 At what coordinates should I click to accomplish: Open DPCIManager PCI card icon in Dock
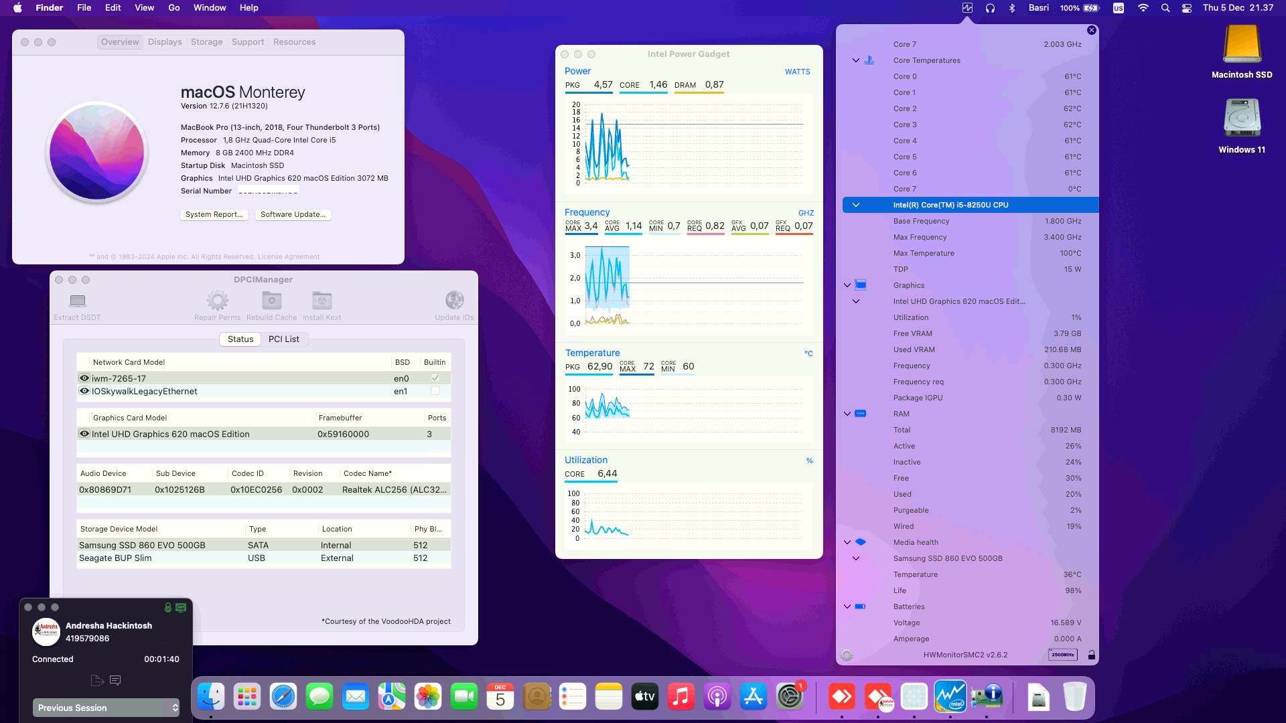(986, 697)
